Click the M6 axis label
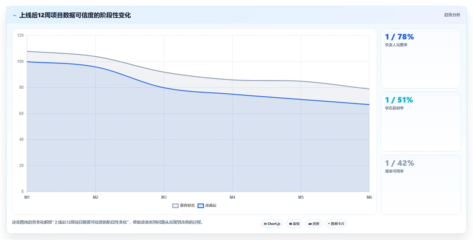This screenshot has height=240, width=473. pyautogui.click(x=369, y=197)
